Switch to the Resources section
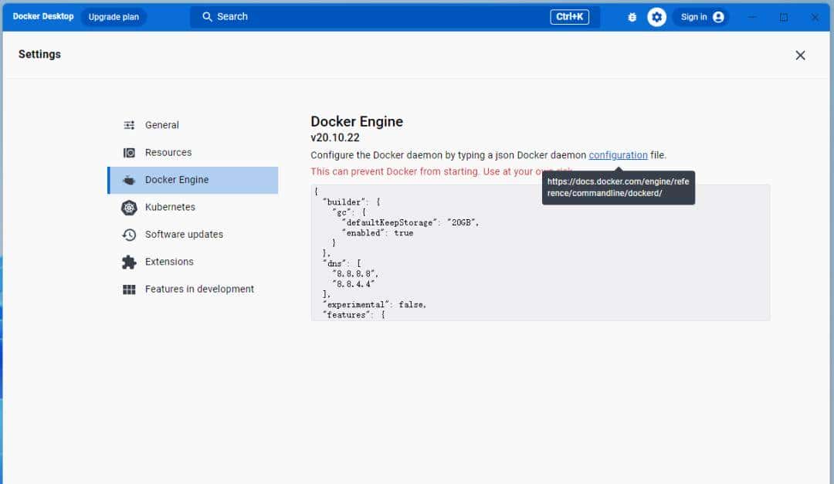 (169, 152)
